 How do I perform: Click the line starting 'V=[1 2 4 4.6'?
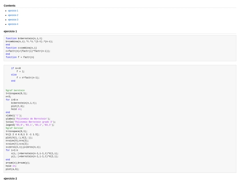coord(23,135)
